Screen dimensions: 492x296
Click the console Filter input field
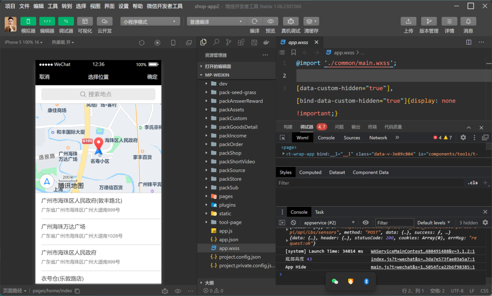(394, 223)
